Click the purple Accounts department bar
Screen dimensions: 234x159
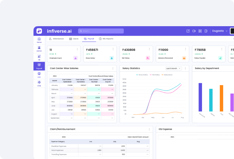coord(200,97)
